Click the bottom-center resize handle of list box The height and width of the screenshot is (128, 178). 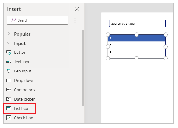click(137, 58)
